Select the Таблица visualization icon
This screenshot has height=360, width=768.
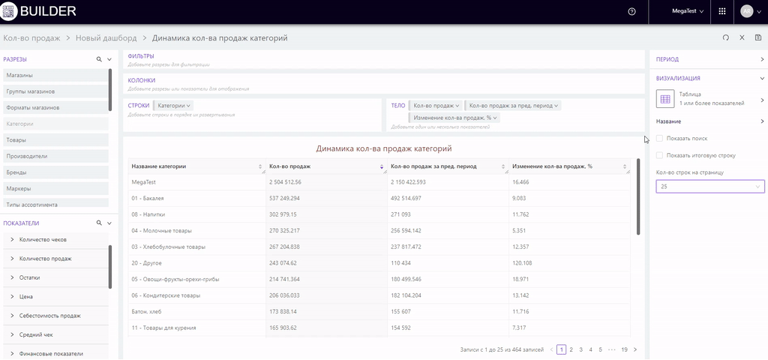coord(665,98)
